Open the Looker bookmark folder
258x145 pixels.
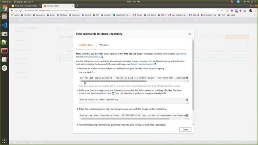(106, 15)
